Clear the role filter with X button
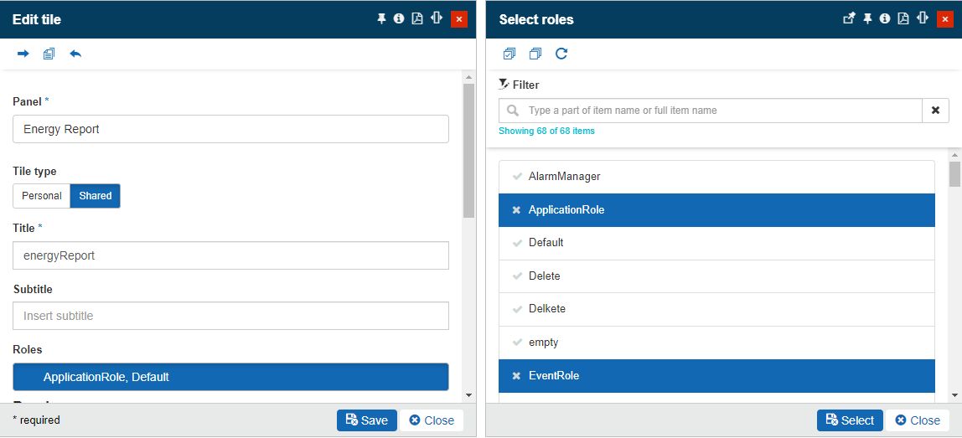 tap(935, 111)
